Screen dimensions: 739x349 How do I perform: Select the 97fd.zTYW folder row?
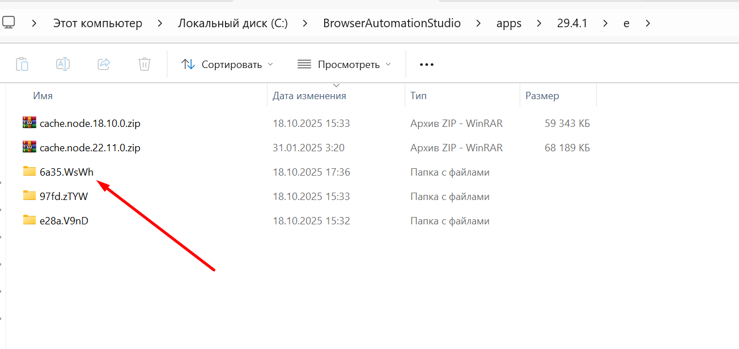point(63,197)
